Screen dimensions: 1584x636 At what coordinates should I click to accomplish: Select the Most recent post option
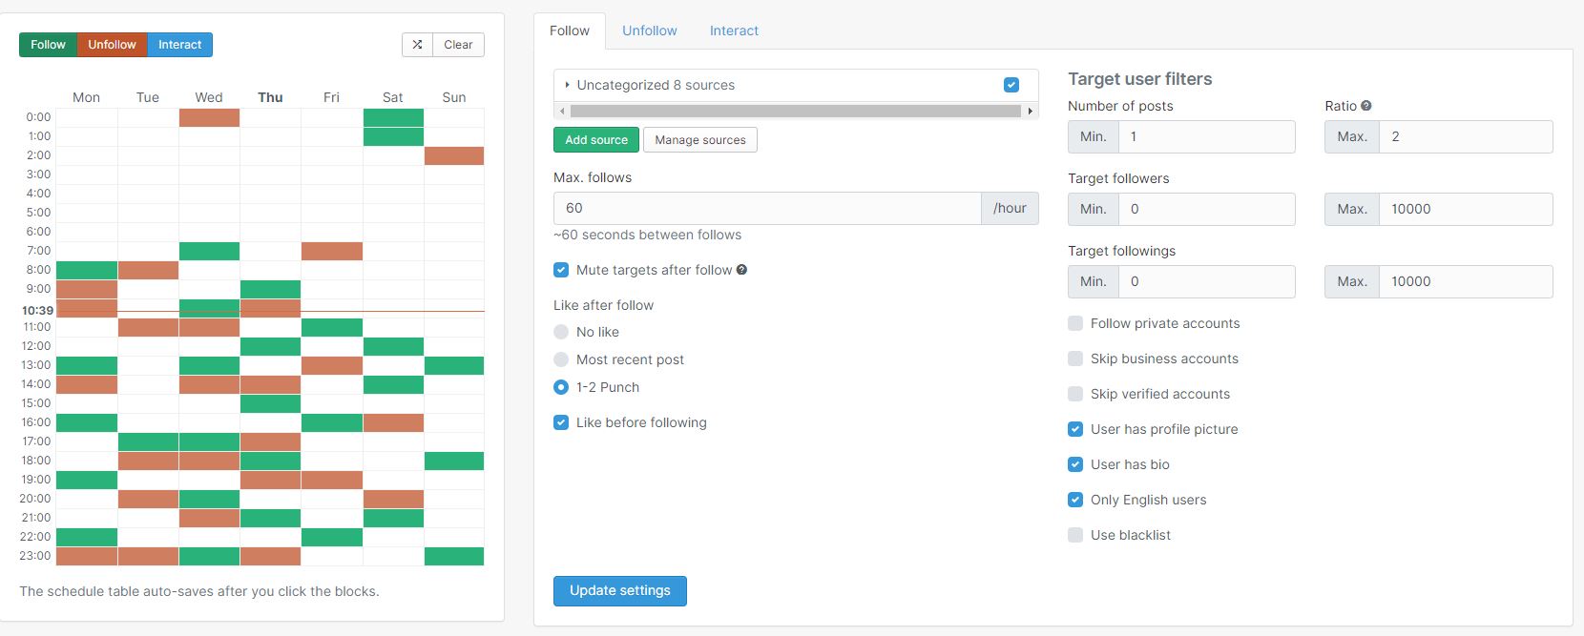[x=561, y=359]
